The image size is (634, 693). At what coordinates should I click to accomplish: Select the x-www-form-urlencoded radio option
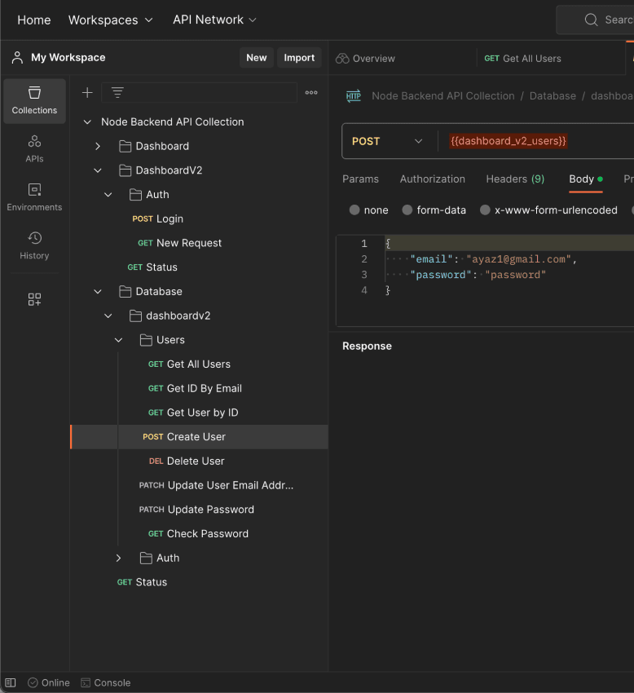click(485, 210)
